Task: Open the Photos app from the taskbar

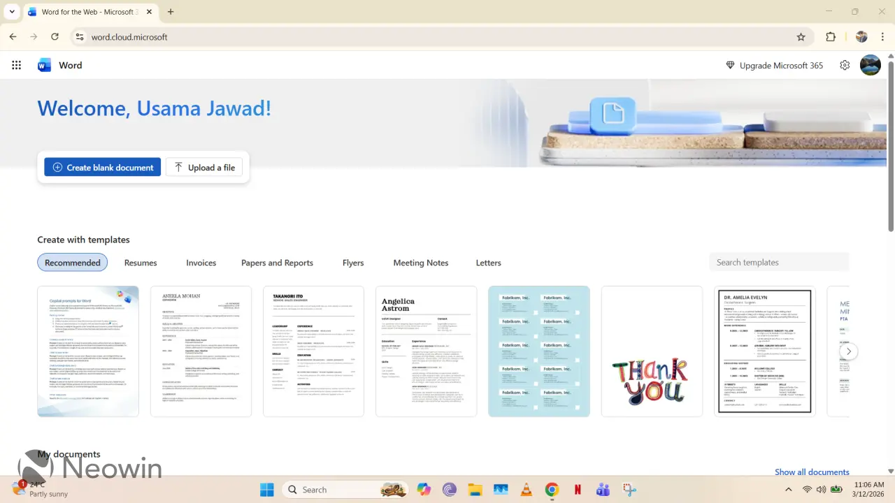Action: click(x=501, y=490)
